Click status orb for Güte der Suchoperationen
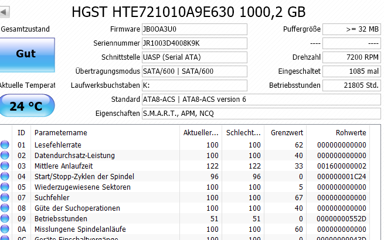This screenshot has width=384, height=240. pos(5,208)
